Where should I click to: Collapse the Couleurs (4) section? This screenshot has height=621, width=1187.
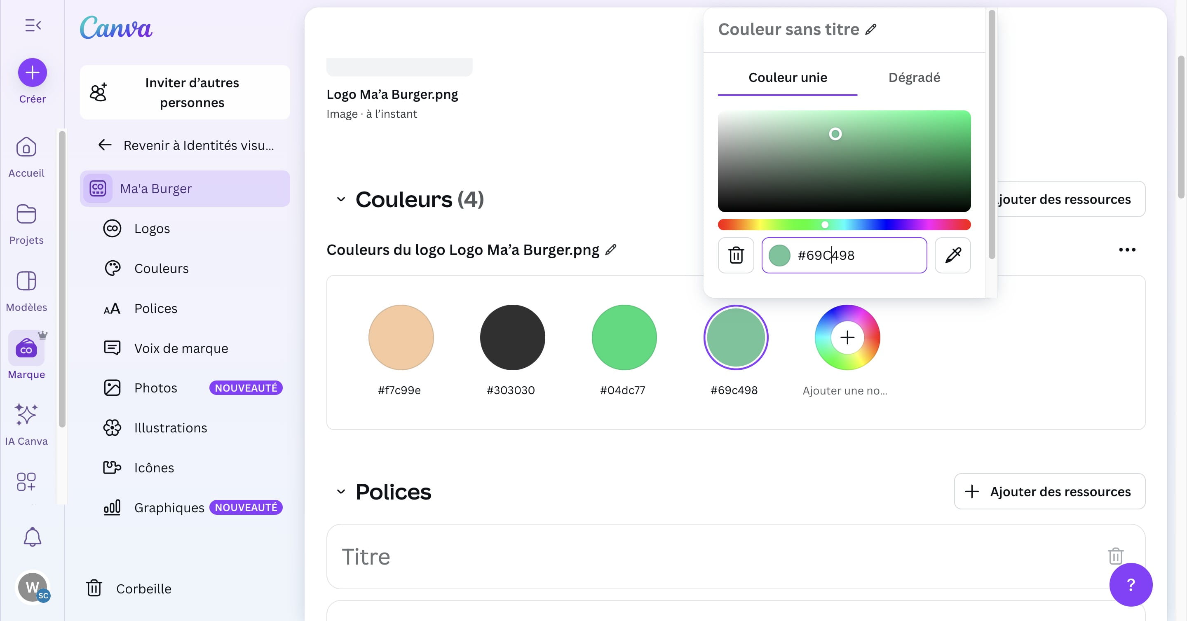tap(341, 199)
